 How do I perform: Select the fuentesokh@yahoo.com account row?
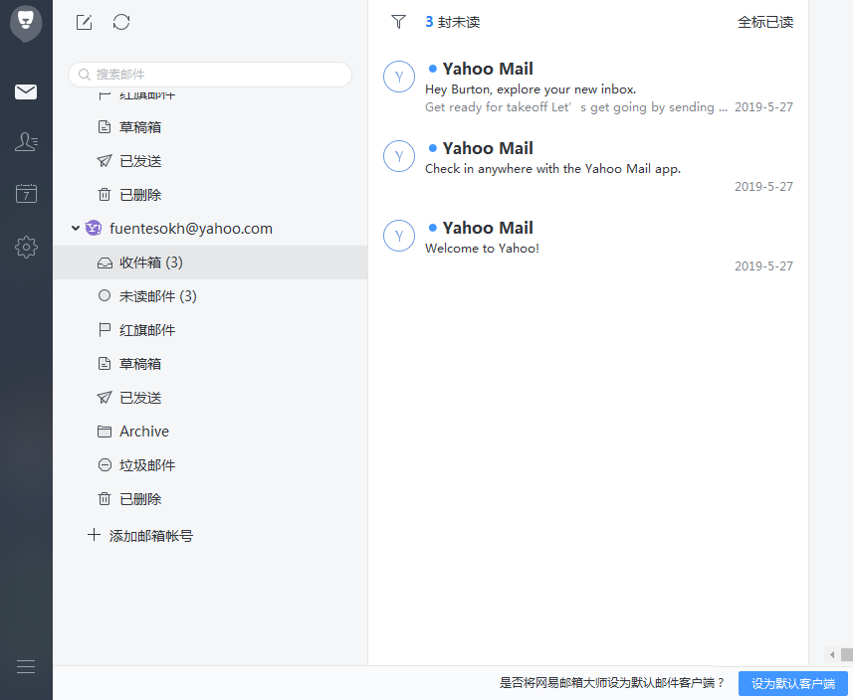[211, 229]
